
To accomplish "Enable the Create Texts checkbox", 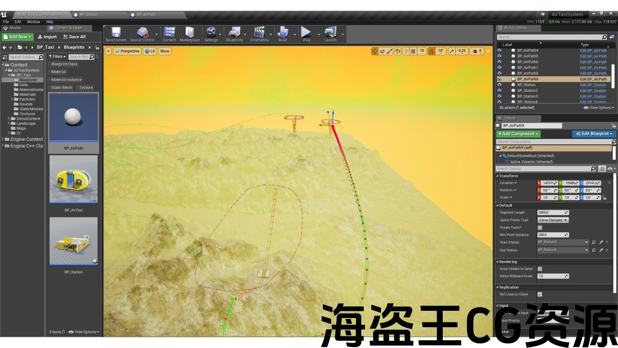I will click(x=540, y=227).
